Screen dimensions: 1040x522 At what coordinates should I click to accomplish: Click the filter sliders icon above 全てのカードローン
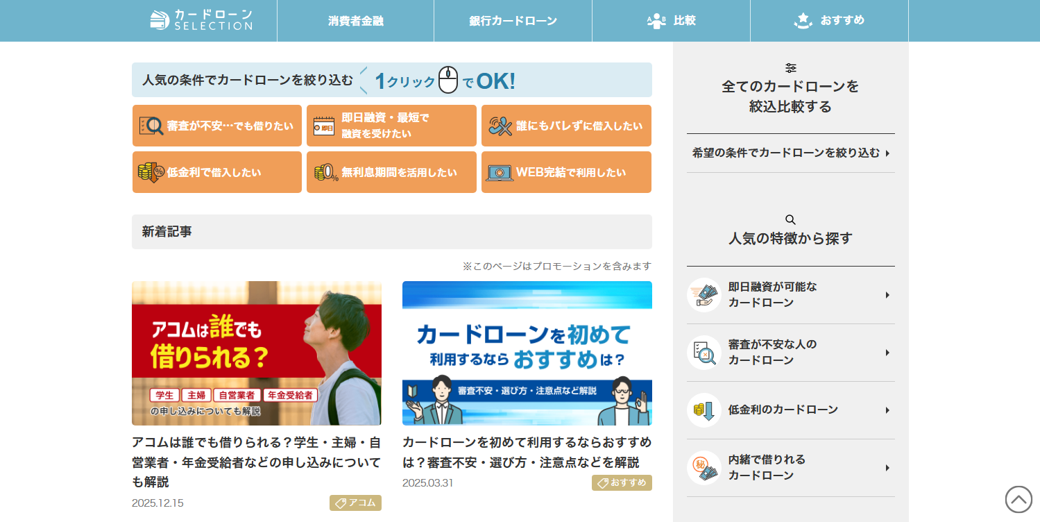tap(790, 67)
